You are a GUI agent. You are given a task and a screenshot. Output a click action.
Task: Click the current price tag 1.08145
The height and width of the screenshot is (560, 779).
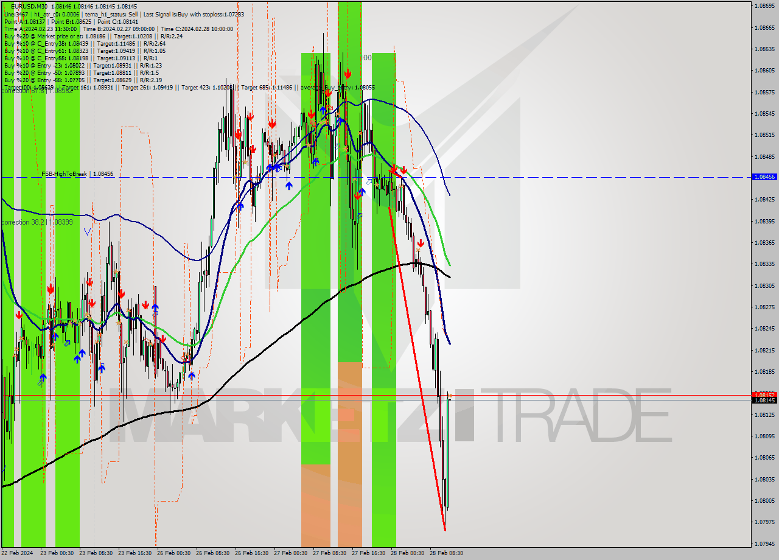[764, 400]
